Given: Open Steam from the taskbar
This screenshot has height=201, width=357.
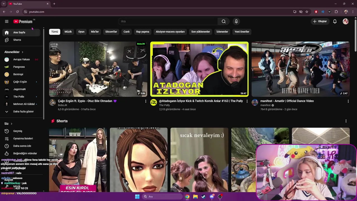Looking at the screenshot, I should pyautogui.click(x=204, y=197).
